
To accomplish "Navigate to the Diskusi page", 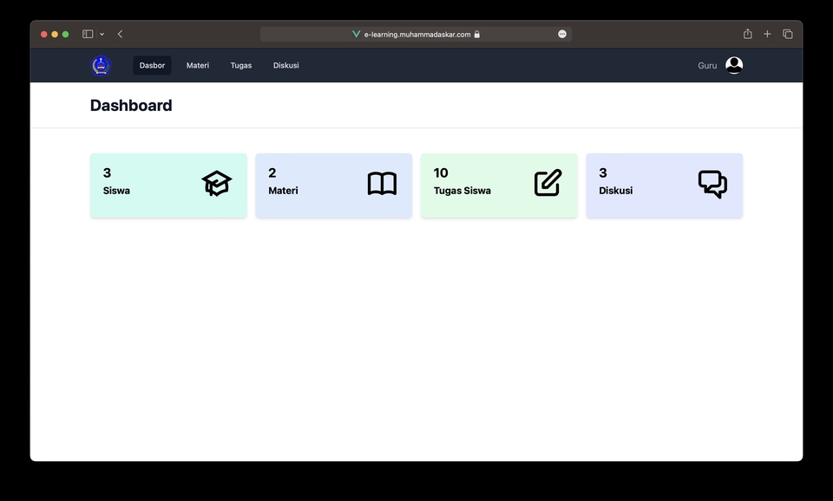I will point(285,65).
